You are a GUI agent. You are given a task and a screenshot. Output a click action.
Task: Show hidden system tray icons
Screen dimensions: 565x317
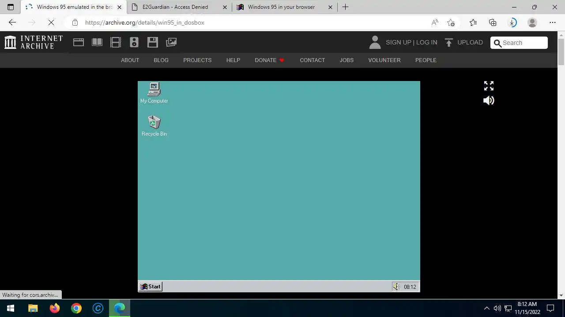[486, 308]
